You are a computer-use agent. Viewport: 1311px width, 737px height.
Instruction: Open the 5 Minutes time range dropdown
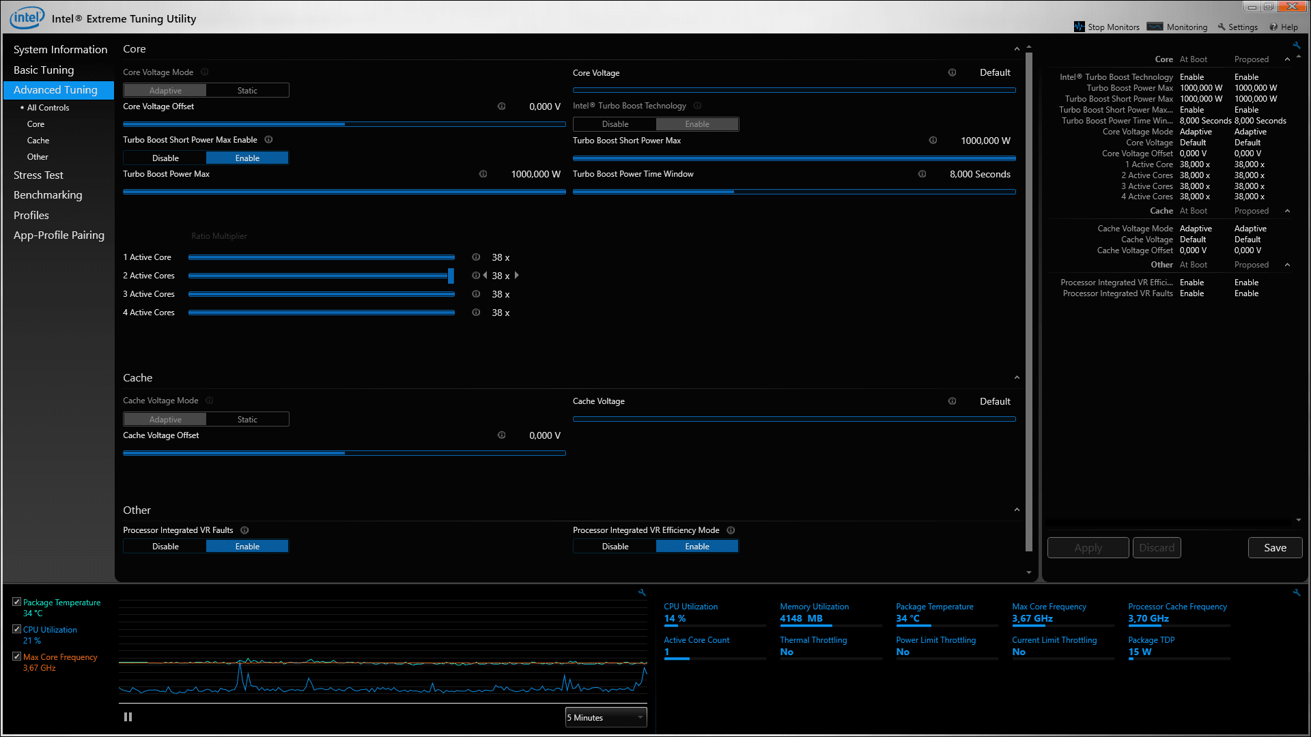pyautogui.click(x=606, y=717)
